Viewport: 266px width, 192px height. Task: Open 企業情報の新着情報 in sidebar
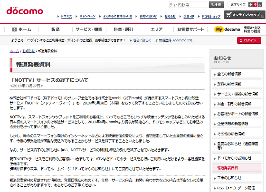click(x=237, y=124)
